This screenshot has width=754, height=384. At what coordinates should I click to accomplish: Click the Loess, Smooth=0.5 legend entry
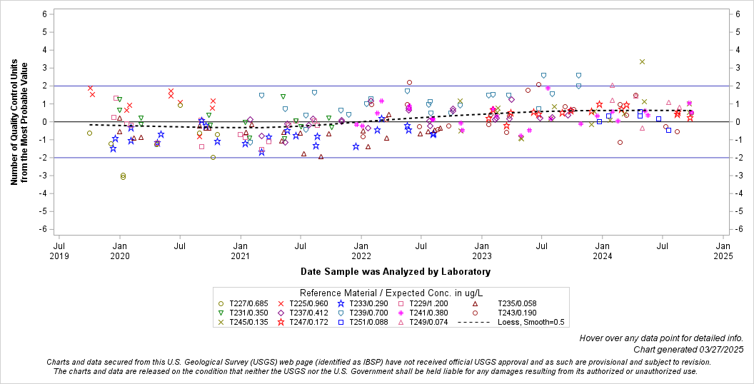pyautogui.click(x=511, y=322)
